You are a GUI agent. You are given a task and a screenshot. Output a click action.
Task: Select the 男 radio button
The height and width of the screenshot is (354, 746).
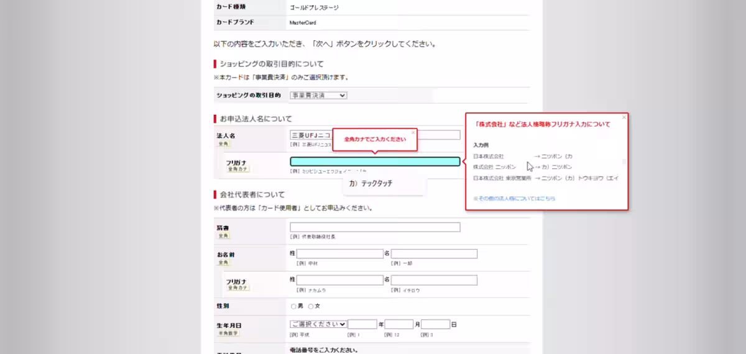pyautogui.click(x=293, y=306)
